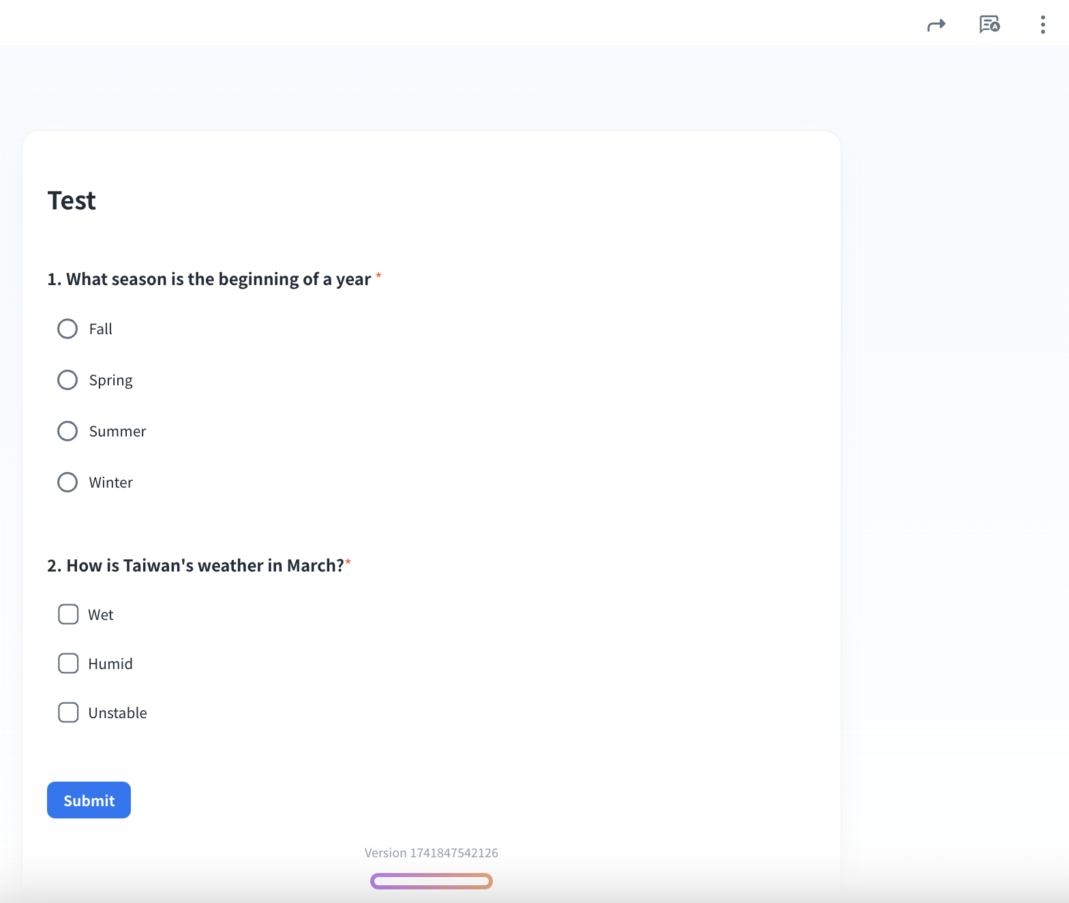Click question 2 about Taiwan's weather
This screenshot has height=903, width=1069.
click(x=195, y=566)
